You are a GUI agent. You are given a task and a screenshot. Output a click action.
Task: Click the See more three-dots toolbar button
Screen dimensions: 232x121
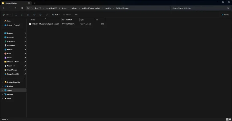tap(76, 15)
